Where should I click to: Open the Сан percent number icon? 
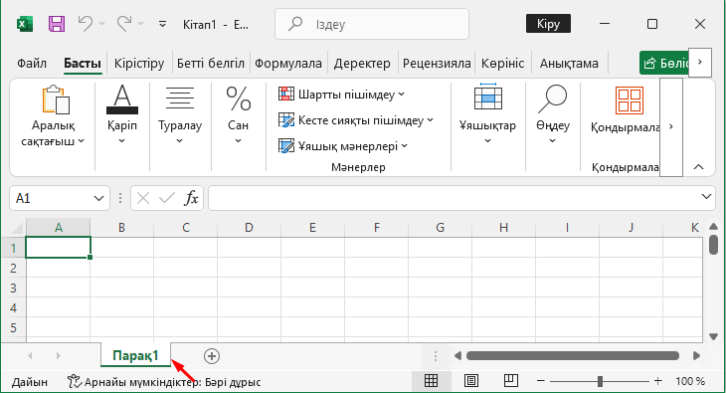[238, 98]
